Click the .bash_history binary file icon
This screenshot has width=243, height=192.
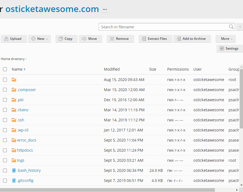click(14, 170)
